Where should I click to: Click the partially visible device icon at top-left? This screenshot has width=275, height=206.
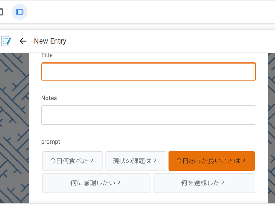click(1, 12)
